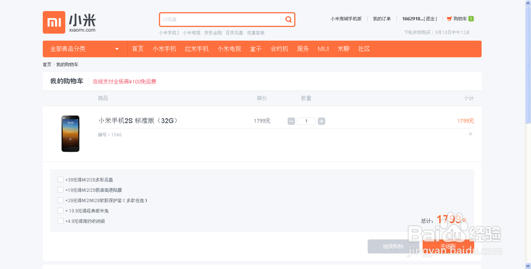
Task: Click the orange 去结账 checkout button
Action: click(x=448, y=247)
